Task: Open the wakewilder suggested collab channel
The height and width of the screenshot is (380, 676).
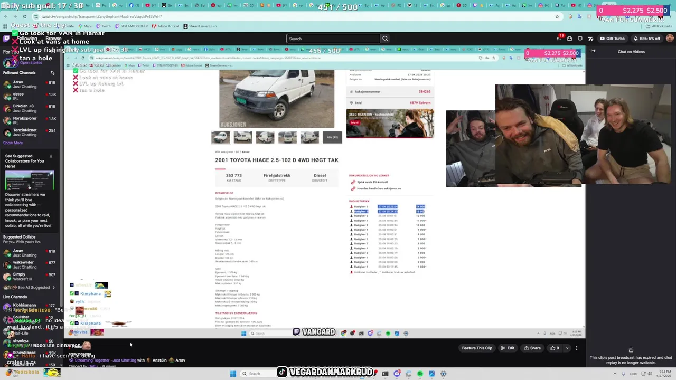Action: click(x=30, y=264)
